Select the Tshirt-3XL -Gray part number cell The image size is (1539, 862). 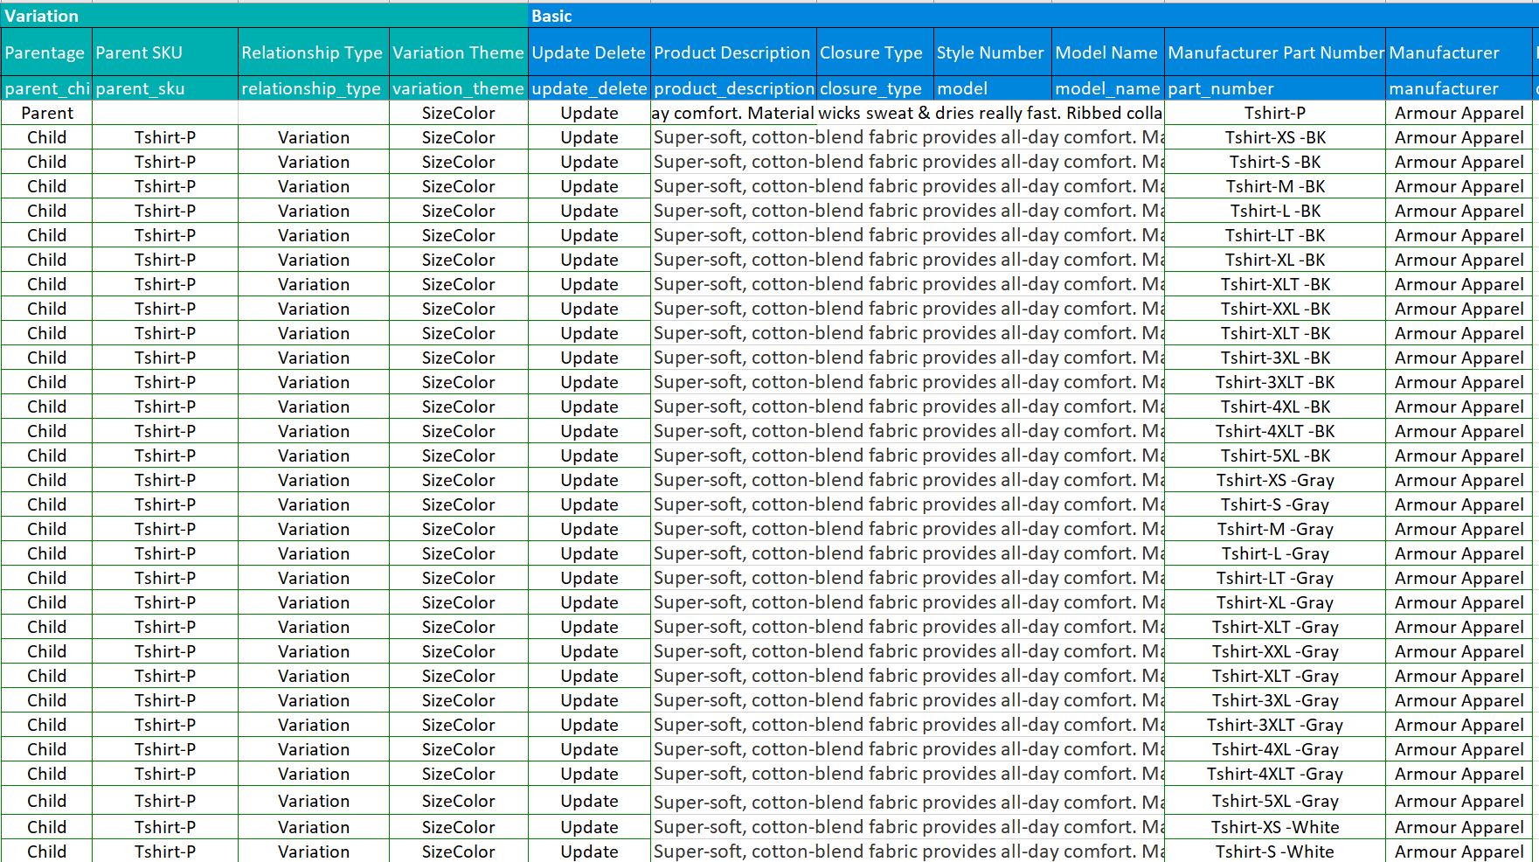point(1275,700)
